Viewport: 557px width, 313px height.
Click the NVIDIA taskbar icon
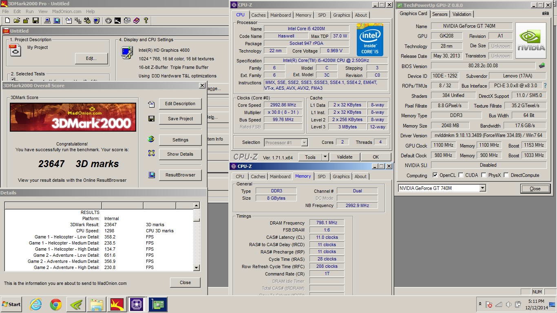76,304
